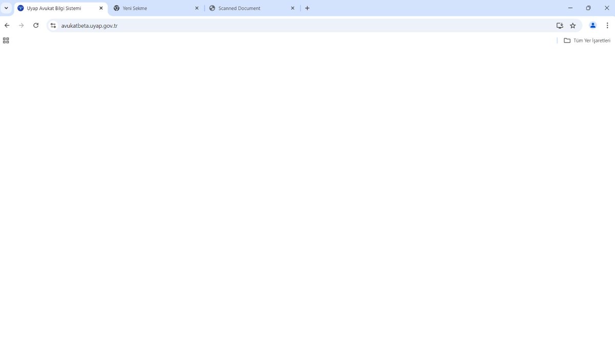
Task: Close the Chrome window
Action: pos(606,8)
